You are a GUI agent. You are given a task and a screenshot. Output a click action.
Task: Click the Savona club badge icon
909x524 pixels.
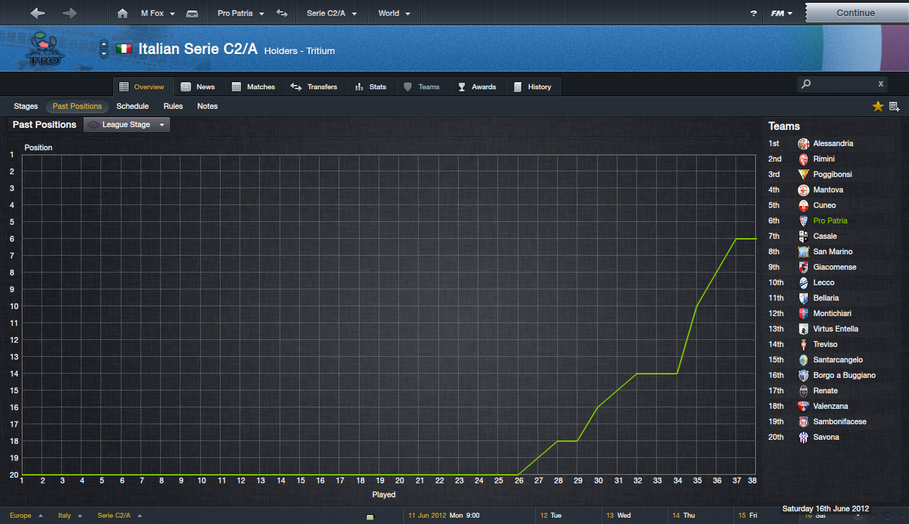[804, 437]
